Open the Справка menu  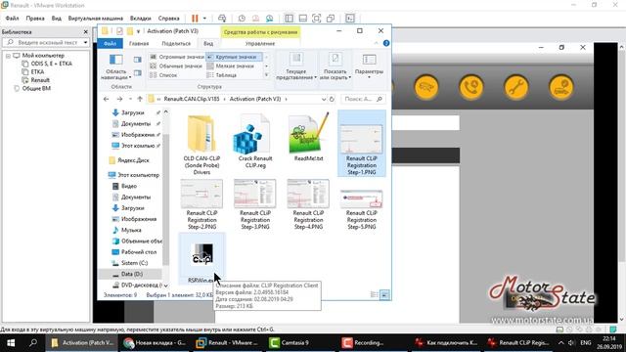[168, 19]
